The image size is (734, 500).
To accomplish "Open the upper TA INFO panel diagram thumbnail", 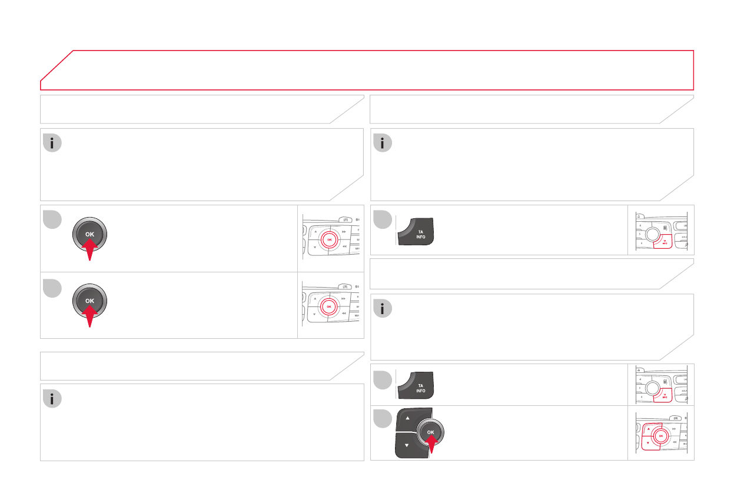I will coord(662,230).
